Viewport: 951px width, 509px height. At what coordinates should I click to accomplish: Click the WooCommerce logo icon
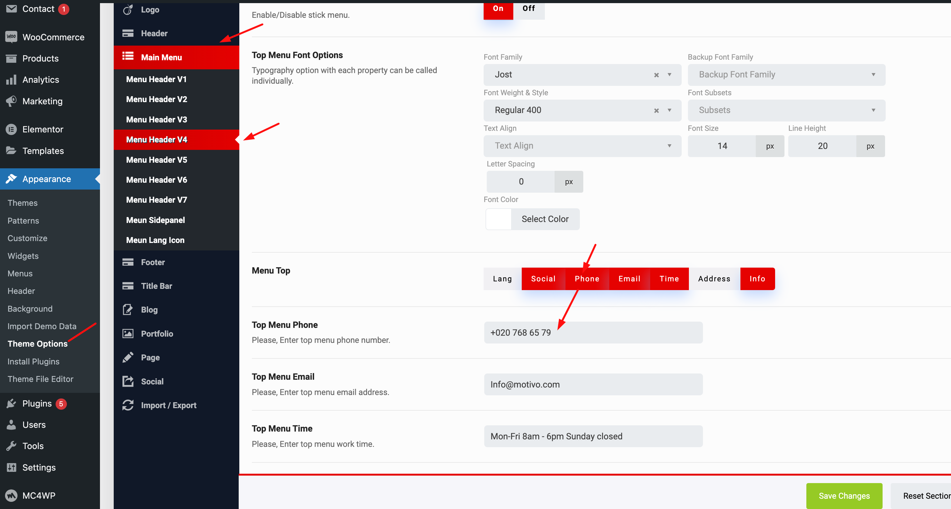pos(12,37)
